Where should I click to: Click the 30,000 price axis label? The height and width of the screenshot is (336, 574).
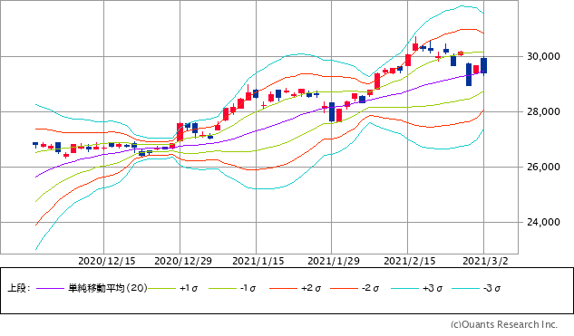[543, 57]
